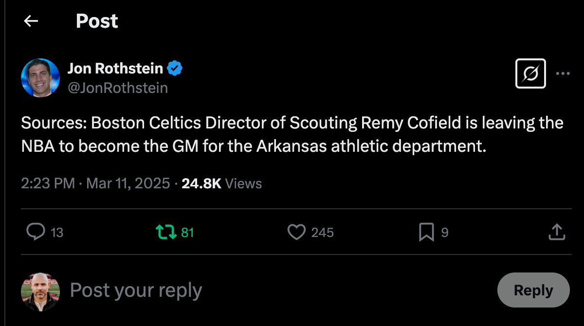Toggle the bookmark state off

pos(425,233)
